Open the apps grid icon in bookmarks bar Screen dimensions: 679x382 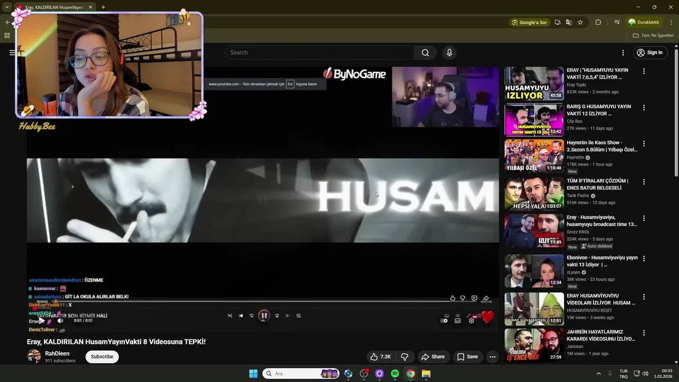click(7, 36)
